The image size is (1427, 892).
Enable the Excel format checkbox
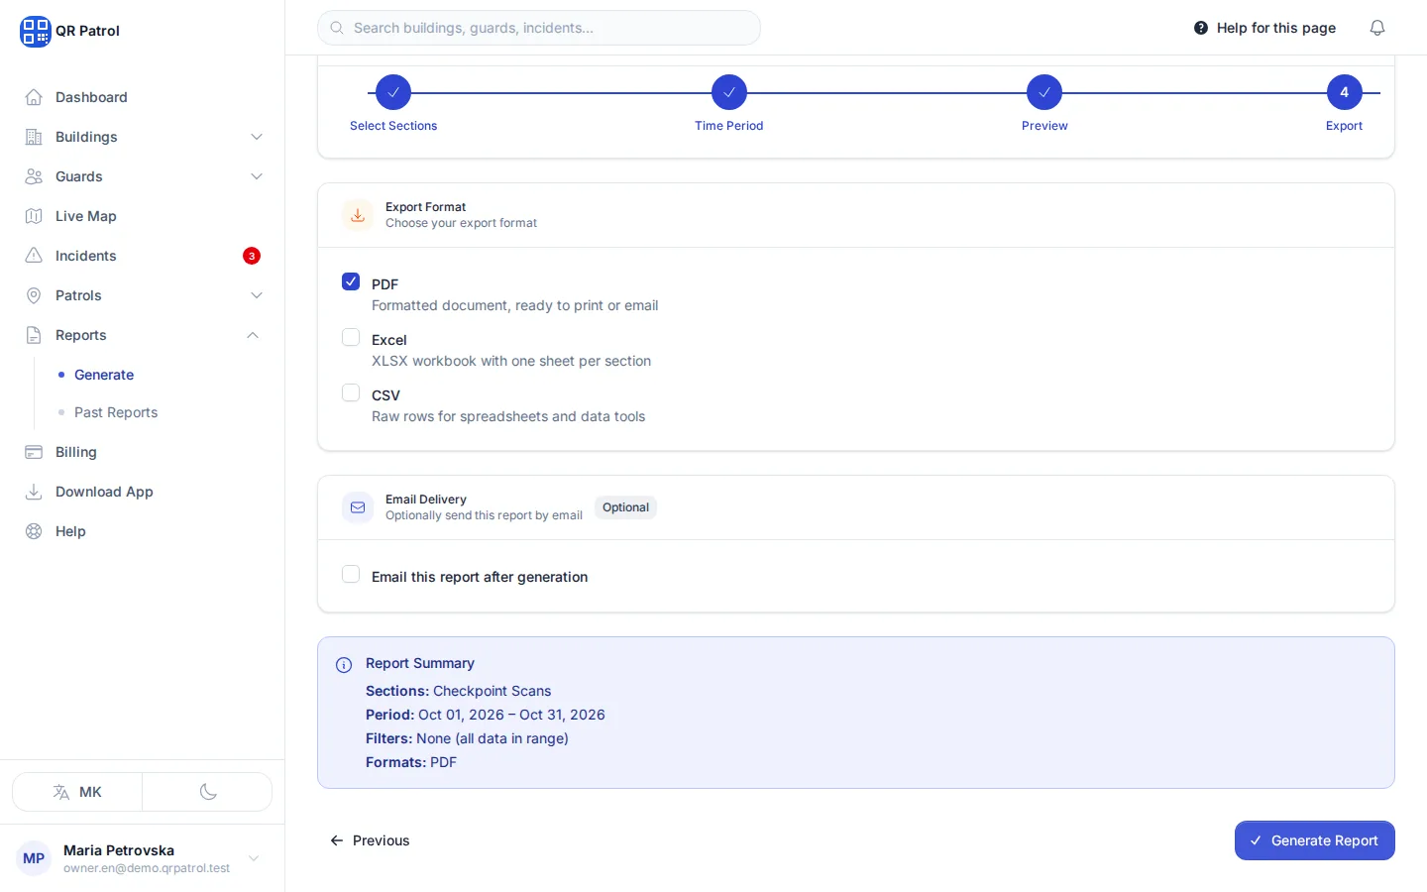tap(351, 337)
